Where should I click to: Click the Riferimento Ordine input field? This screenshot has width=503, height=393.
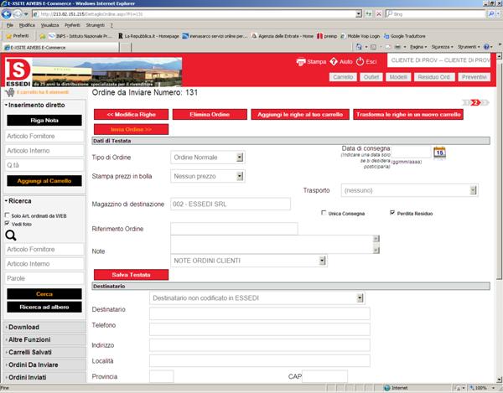point(233,229)
